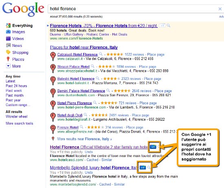Click the +1 button on the Florence Hotels ad
This screenshot has height=188, width=224.
[162, 26]
